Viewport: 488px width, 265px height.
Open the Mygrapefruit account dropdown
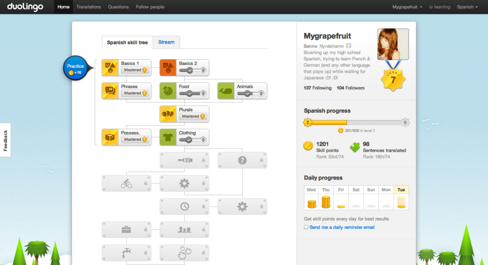pyautogui.click(x=407, y=7)
